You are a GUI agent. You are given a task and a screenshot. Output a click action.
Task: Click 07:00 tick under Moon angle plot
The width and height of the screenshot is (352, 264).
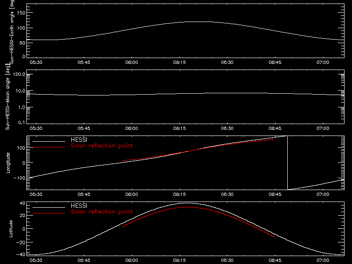coord(323,128)
